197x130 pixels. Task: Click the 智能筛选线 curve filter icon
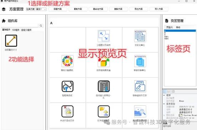tap(67, 86)
